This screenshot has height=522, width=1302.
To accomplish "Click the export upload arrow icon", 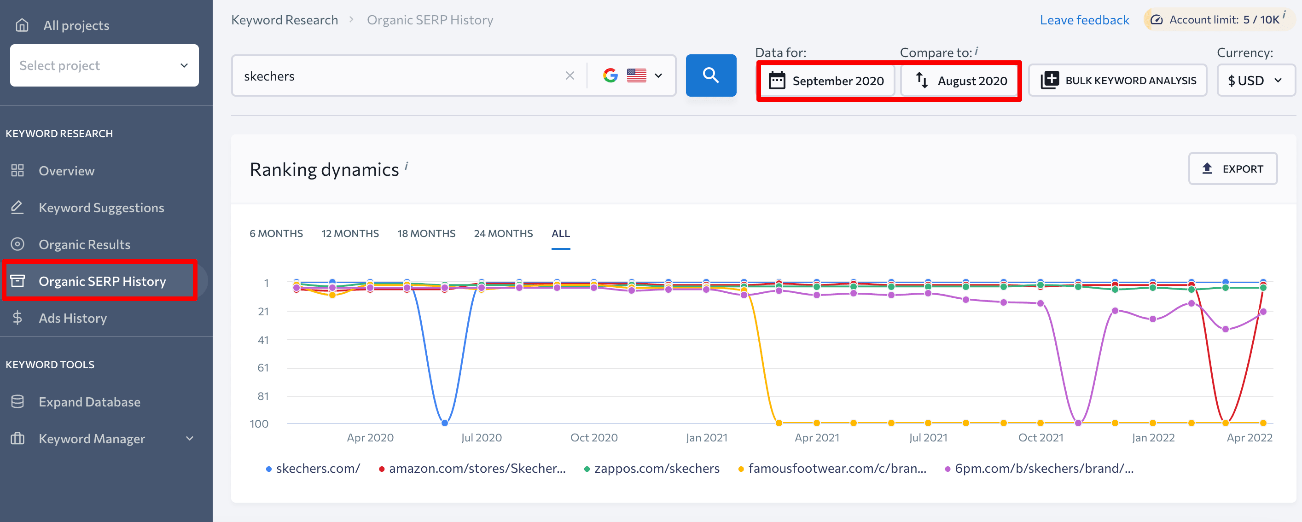I will (x=1207, y=168).
